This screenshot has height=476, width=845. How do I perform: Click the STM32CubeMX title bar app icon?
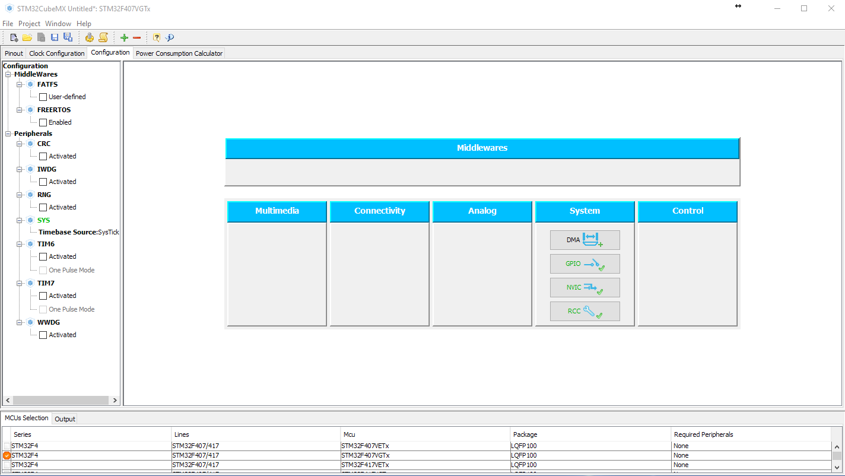point(9,8)
